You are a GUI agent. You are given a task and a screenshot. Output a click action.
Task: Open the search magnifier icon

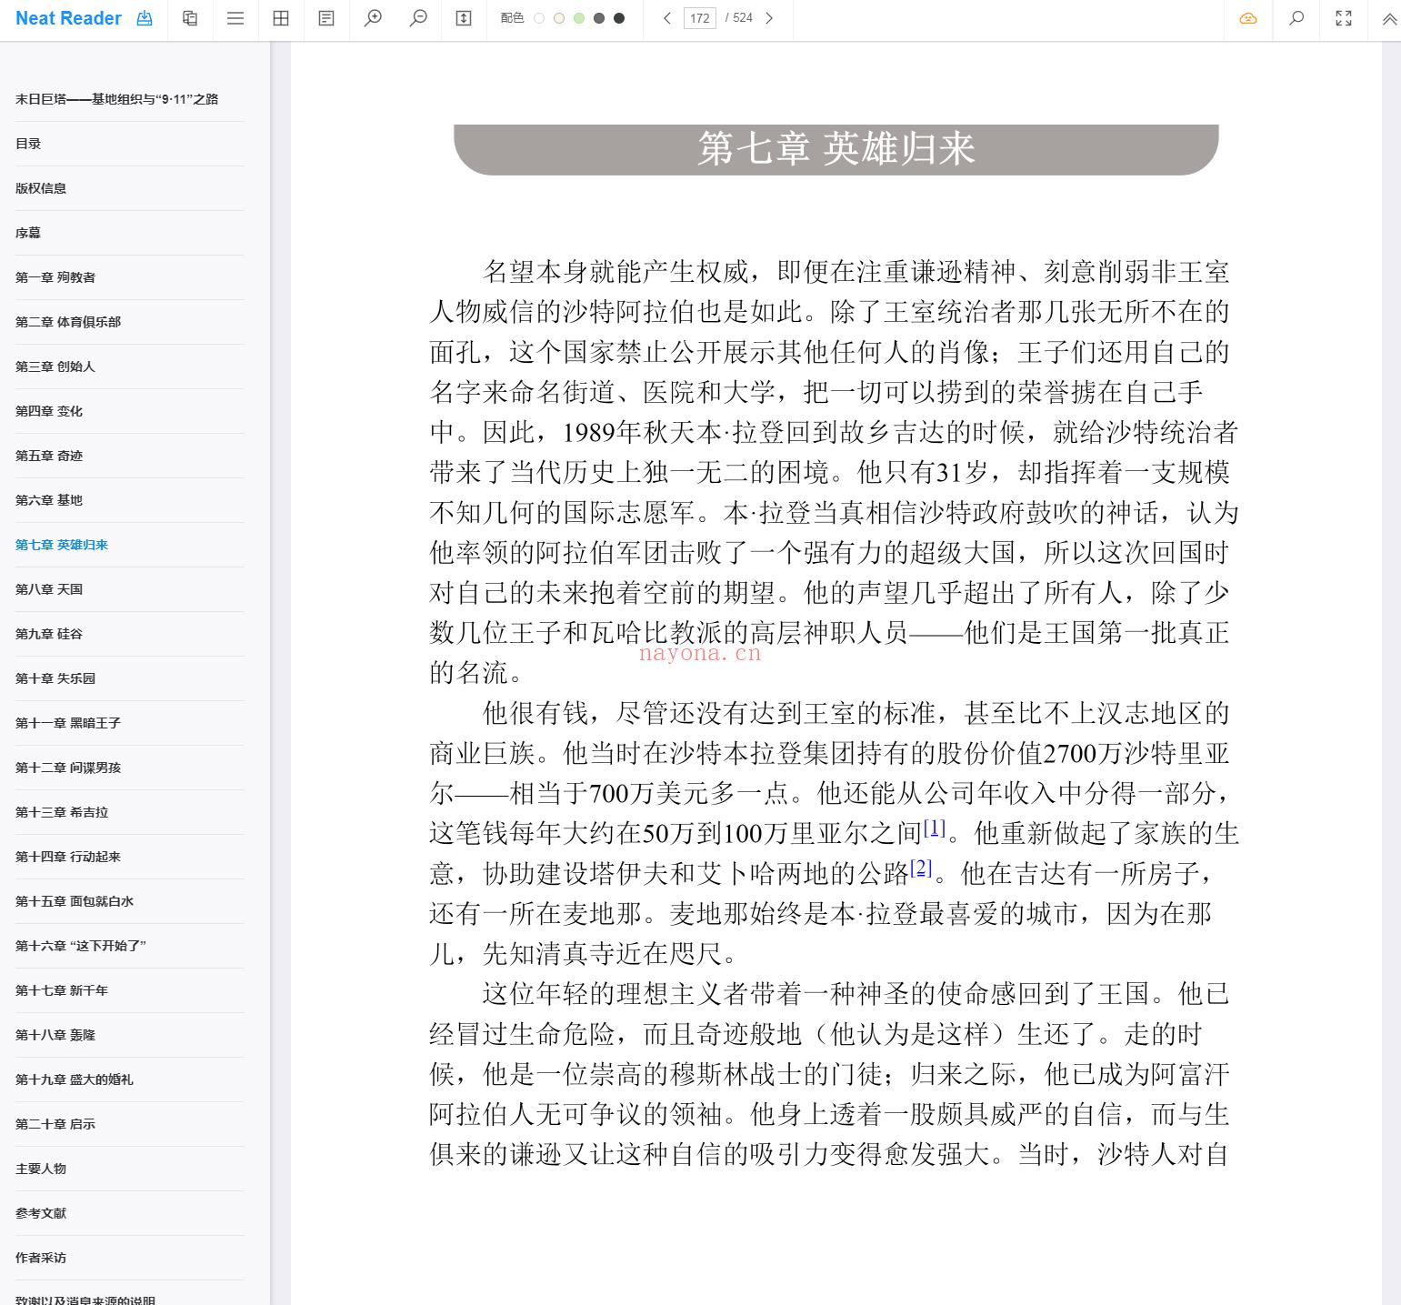1297,18
